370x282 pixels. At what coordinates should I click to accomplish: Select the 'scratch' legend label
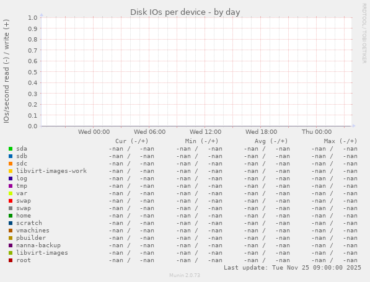(x=29, y=223)
